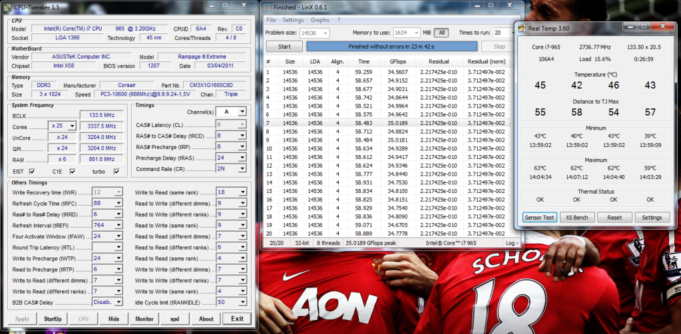Toggle the EIST checkbox
681x334 pixels.
tap(32, 172)
